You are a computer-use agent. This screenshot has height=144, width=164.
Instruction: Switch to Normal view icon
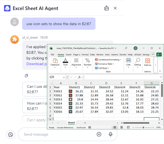(x=115, y=127)
